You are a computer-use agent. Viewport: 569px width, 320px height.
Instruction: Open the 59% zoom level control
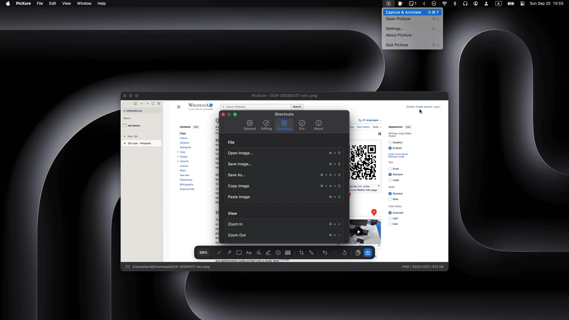click(x=203, y=253)
